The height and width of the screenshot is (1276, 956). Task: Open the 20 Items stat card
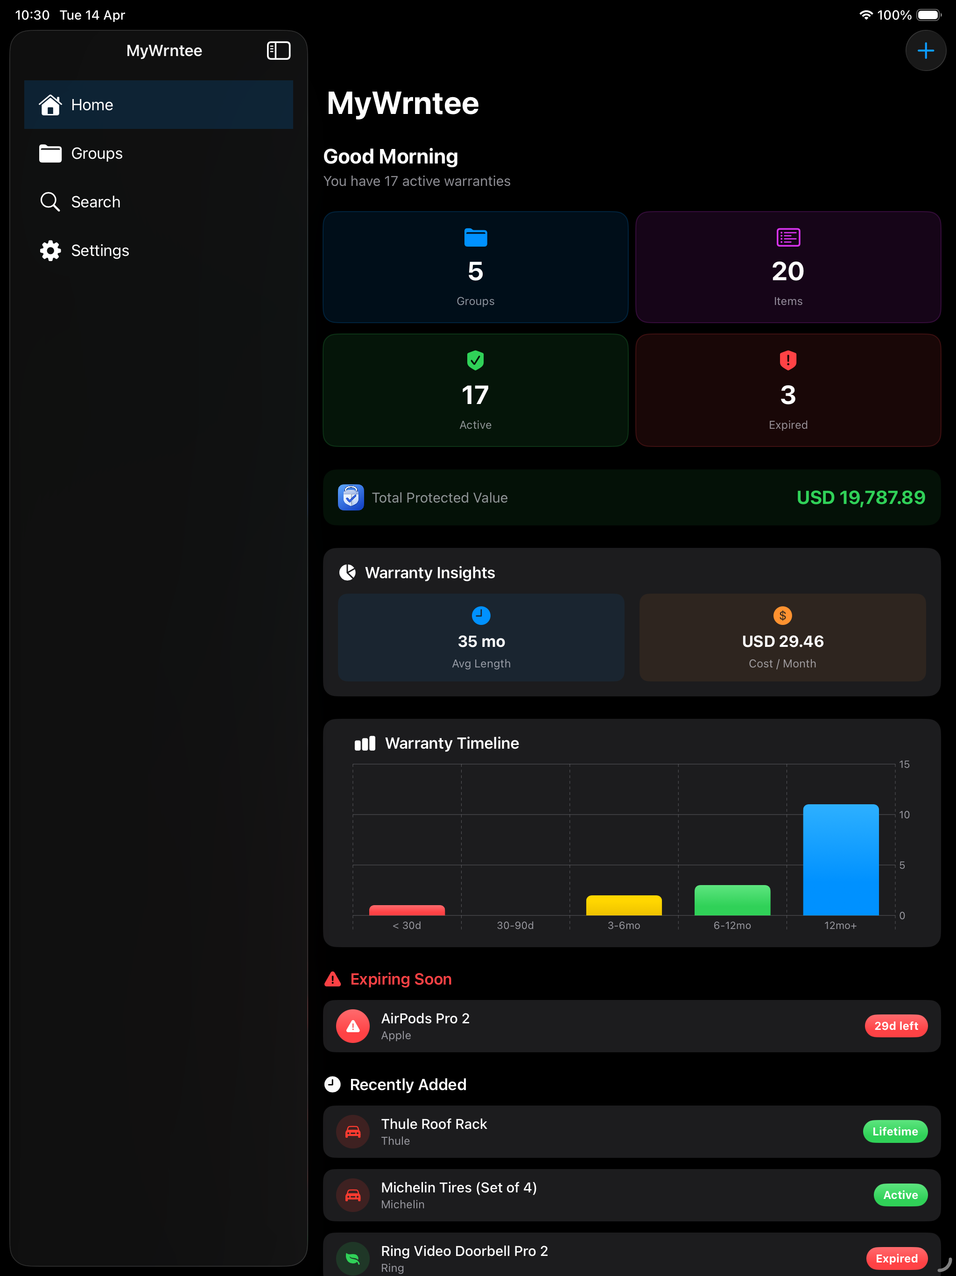click(787, 267)
